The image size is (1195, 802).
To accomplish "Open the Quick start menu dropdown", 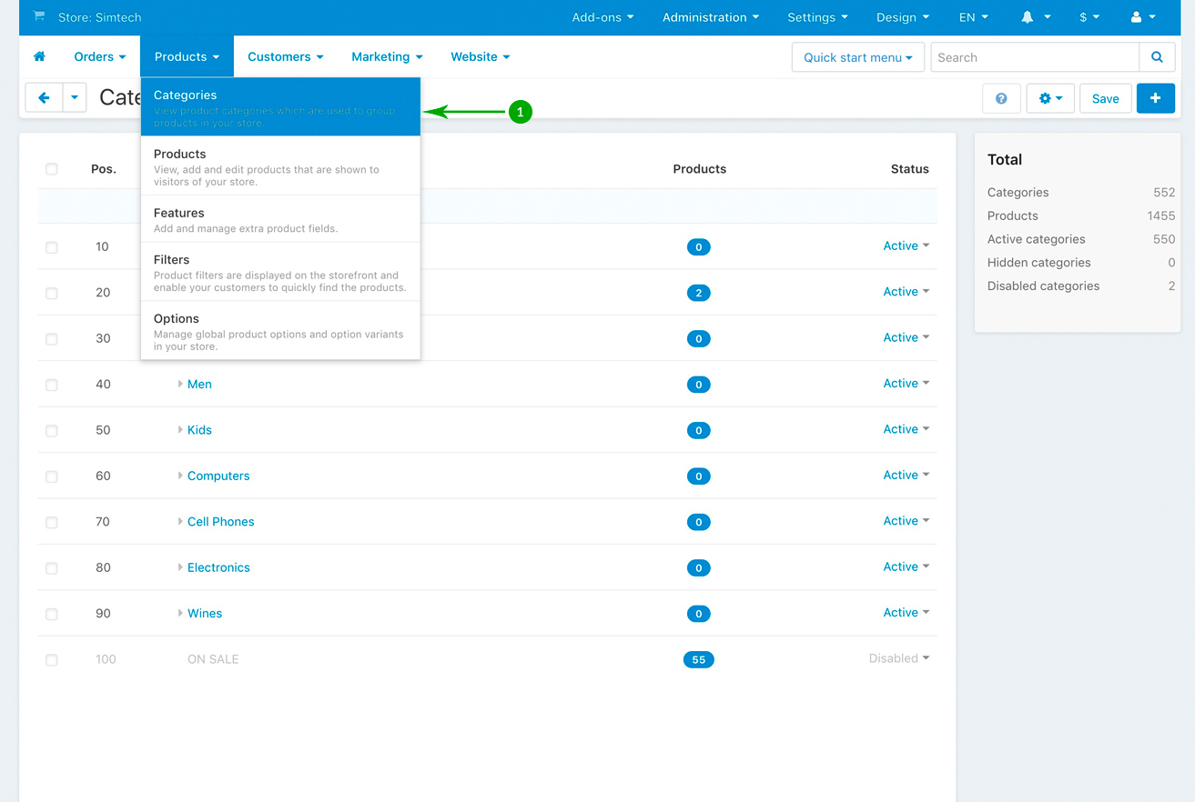I will [857, 57].
